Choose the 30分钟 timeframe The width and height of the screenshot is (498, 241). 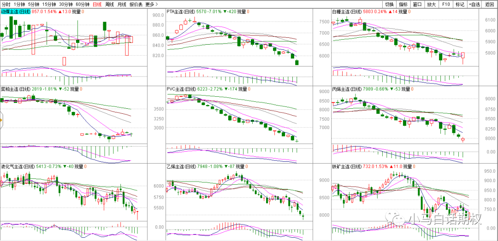click(66, 4)
